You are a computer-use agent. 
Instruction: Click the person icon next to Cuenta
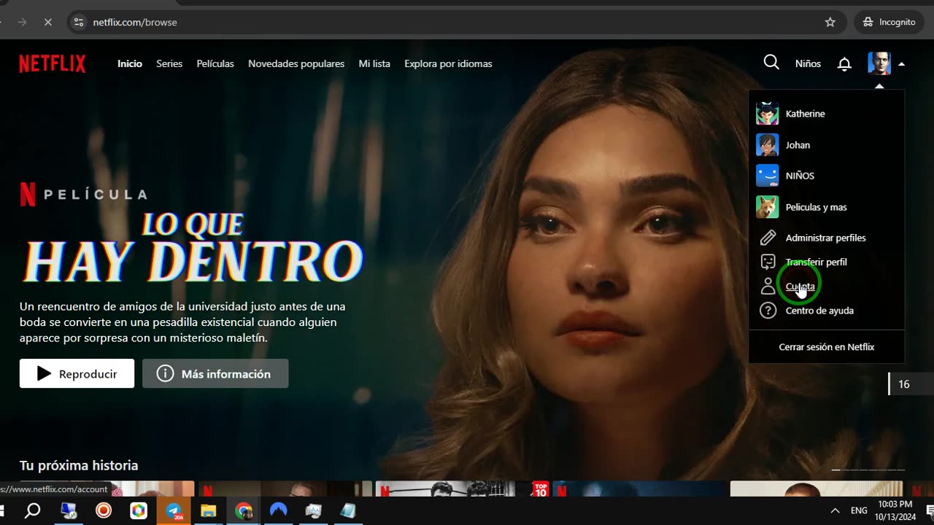point(768,286)
